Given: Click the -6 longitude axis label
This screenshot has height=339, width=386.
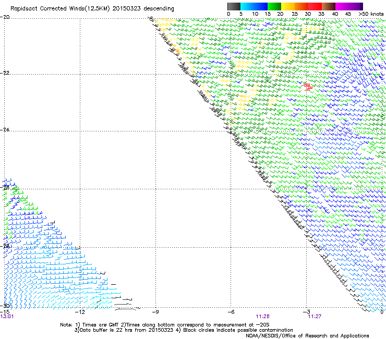Looking at the screenshot, I should point(231,312).
